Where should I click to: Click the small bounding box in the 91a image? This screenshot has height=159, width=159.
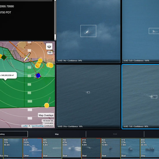[x=88, y=93]
